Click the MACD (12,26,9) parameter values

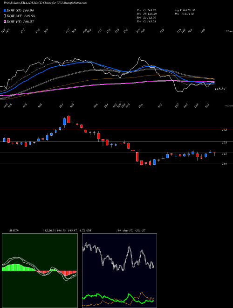point(63,231)
